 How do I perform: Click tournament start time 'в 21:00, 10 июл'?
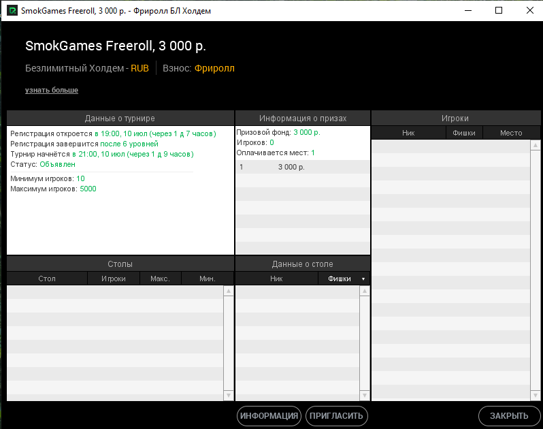[99, 154]
